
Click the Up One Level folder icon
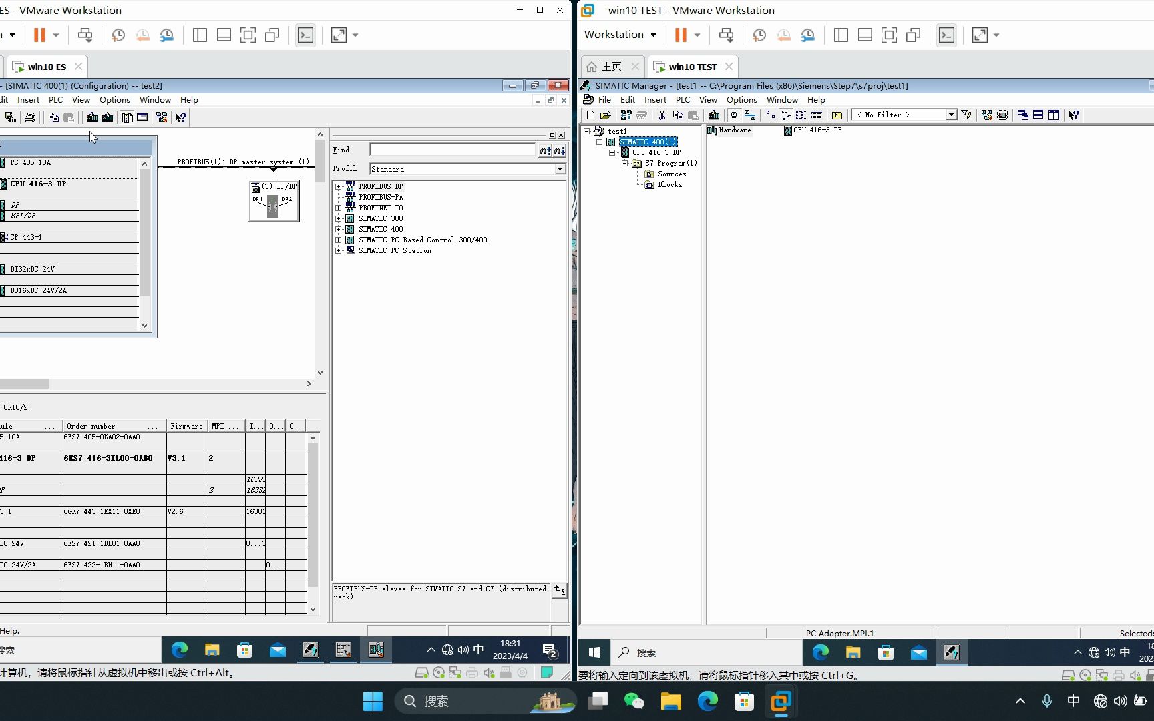tap(837, 115)
